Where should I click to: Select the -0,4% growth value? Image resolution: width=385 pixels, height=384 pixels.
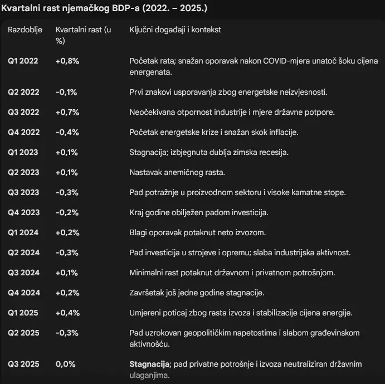67,132
